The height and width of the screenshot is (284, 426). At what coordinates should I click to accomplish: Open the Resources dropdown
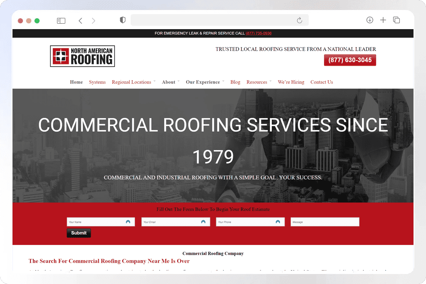point(256,82)
